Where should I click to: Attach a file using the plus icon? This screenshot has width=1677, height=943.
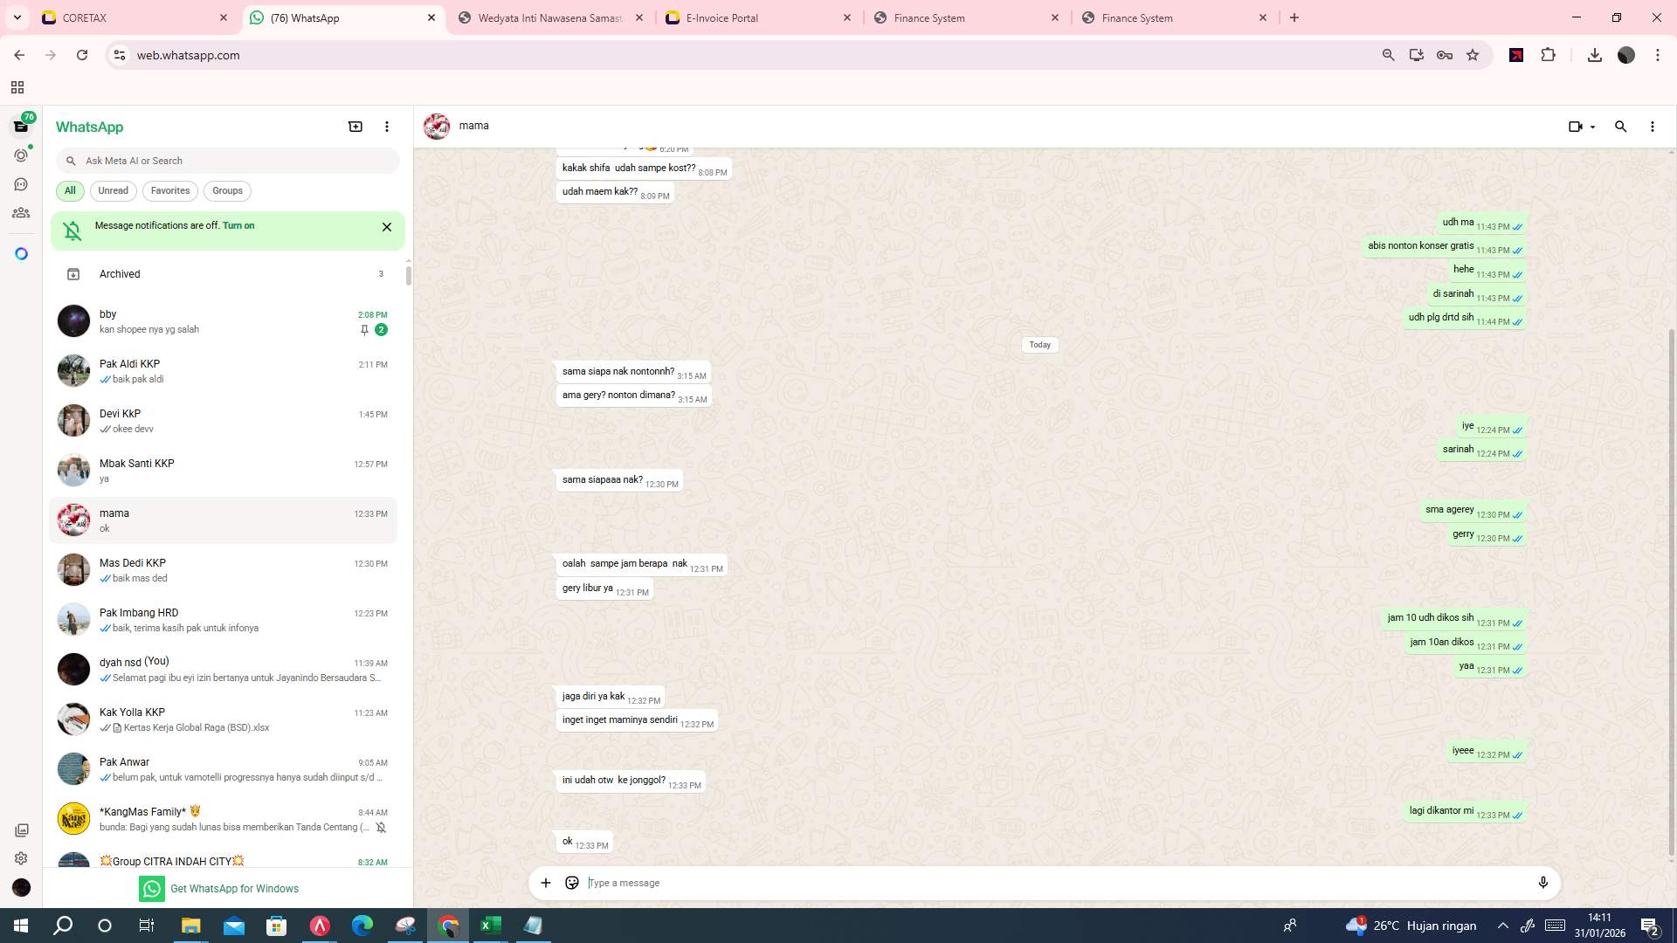tap(546, 883)
